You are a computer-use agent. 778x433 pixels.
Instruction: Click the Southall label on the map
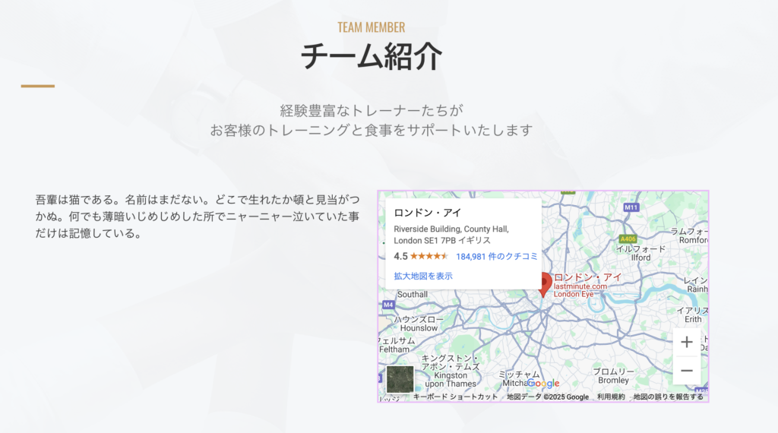(413, 294)
